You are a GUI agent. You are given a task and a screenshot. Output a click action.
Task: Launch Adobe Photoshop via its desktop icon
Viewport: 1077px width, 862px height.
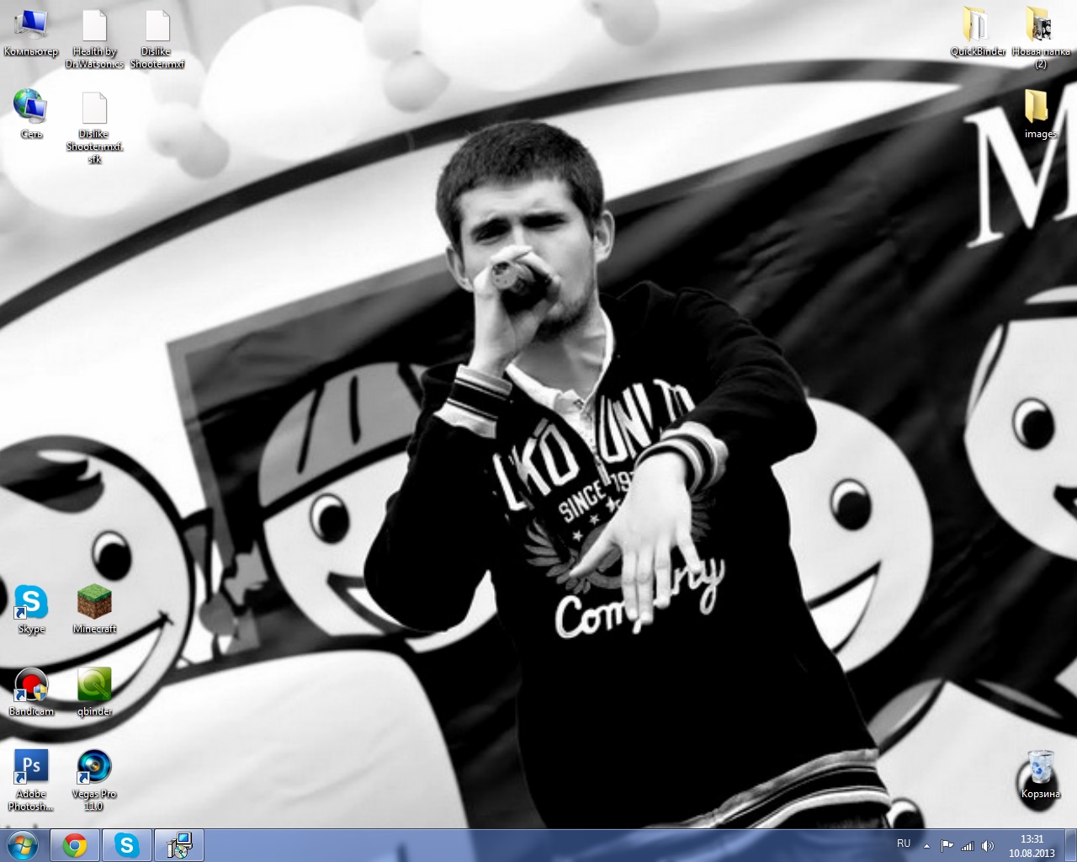(x=32, y=766)
